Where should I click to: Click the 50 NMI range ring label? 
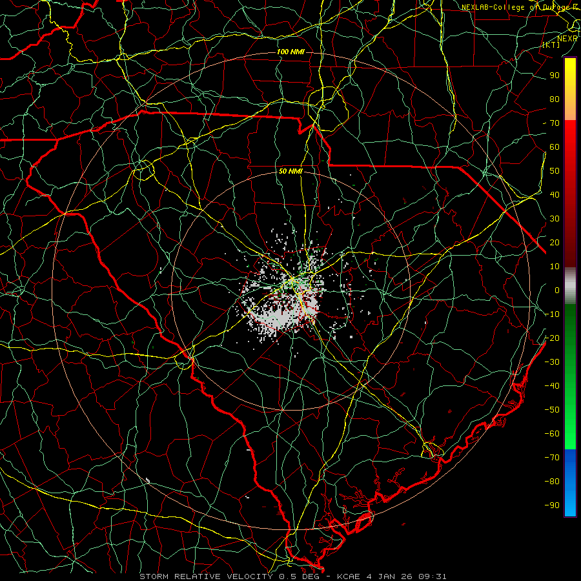coord(290,171)
